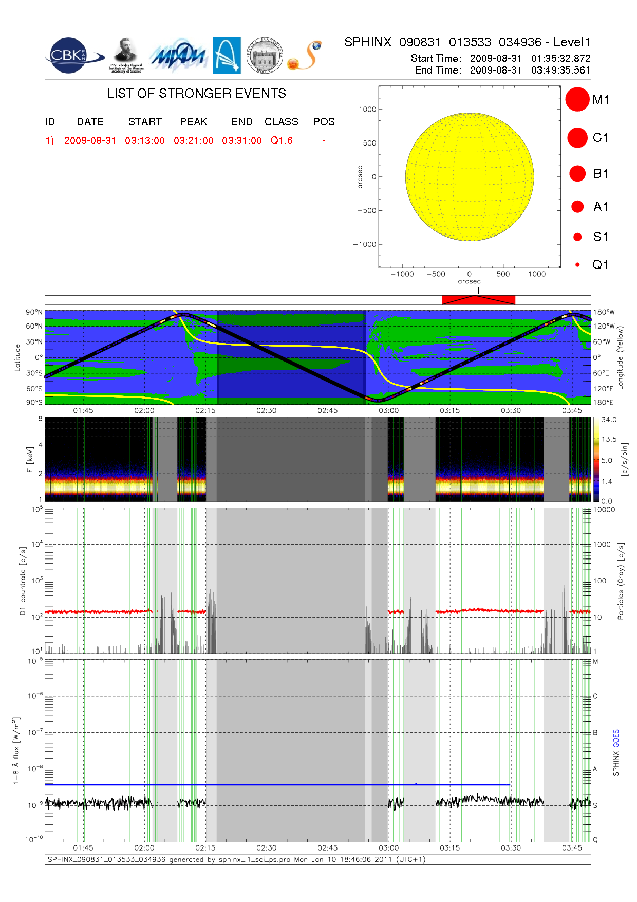
Task: Click the 03:00 tick under the map
Action: tap(389, 410)
